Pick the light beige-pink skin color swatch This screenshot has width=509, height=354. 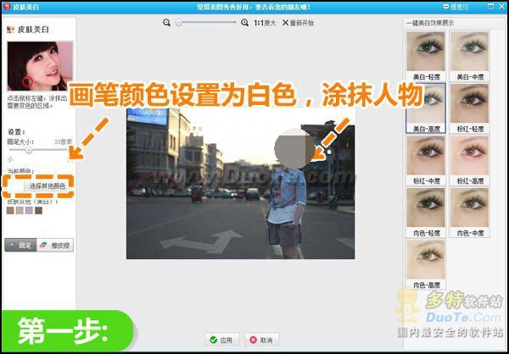pyautogui.click(x=20, y=210)
